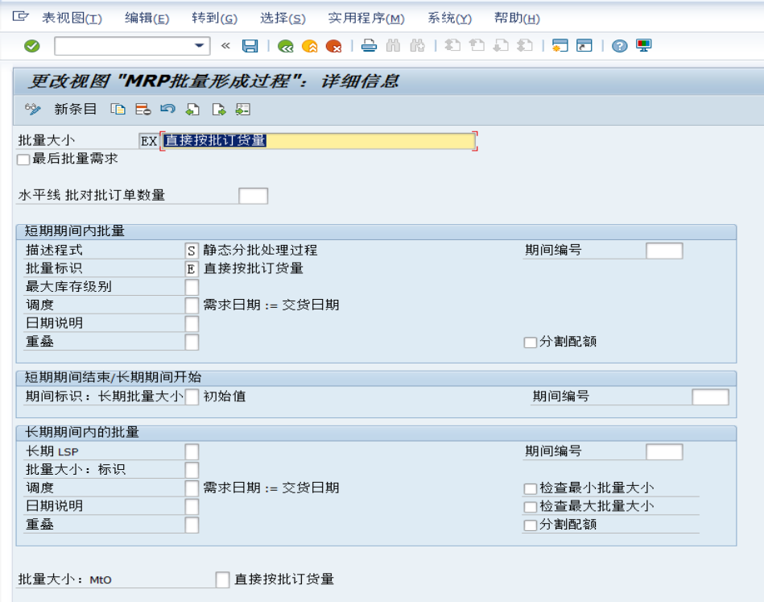The image size is (764, 602).
Task: Click the Delete entry icon
Action: click(x=142, y=110)
